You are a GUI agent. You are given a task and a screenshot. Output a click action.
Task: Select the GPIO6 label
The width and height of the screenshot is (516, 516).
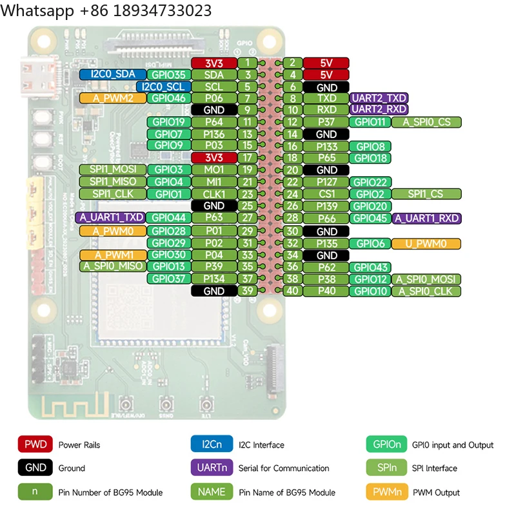(370, 244)
